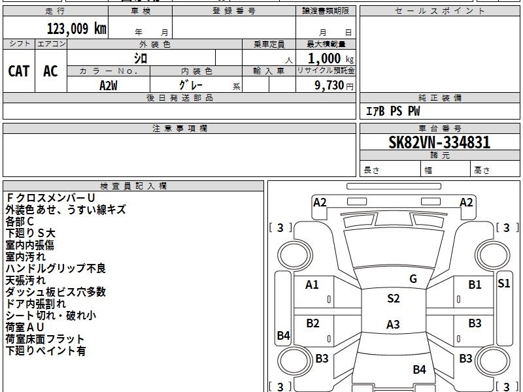Click the A3 mark on the roof diagram
523x392 pixels.
[x=393, y=324]
